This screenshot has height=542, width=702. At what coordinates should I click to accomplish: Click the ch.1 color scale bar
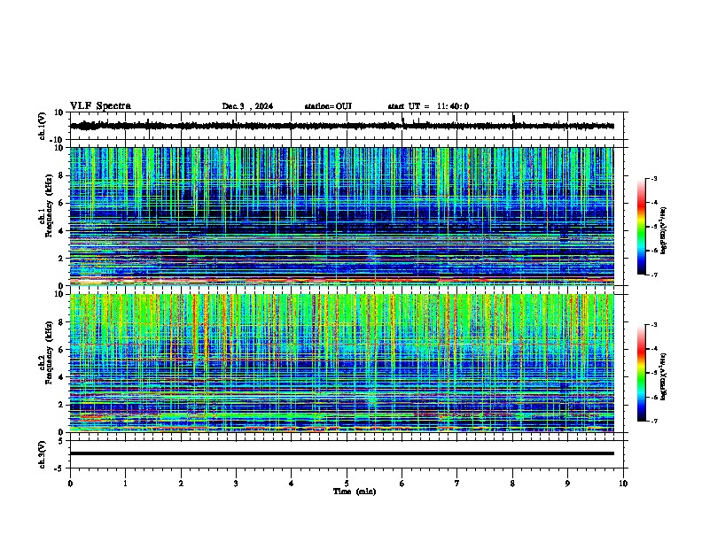642,227
